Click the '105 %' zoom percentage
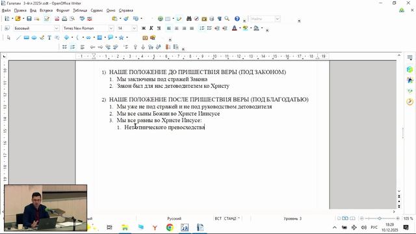 click(x=408, y=218)
